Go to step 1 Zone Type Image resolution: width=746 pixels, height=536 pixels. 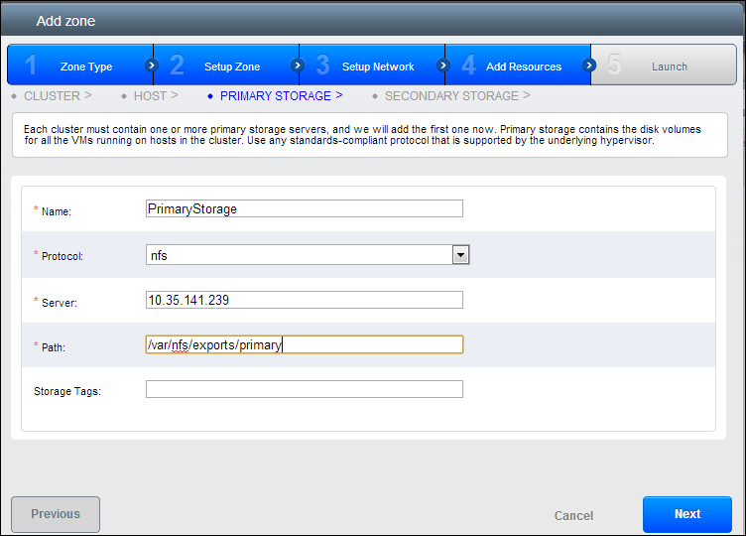pos(79,66)
